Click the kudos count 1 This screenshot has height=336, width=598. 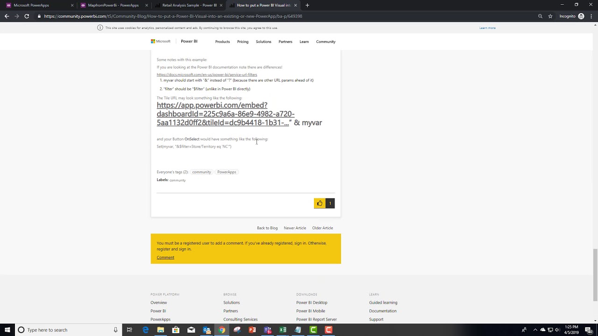(330, 203)
